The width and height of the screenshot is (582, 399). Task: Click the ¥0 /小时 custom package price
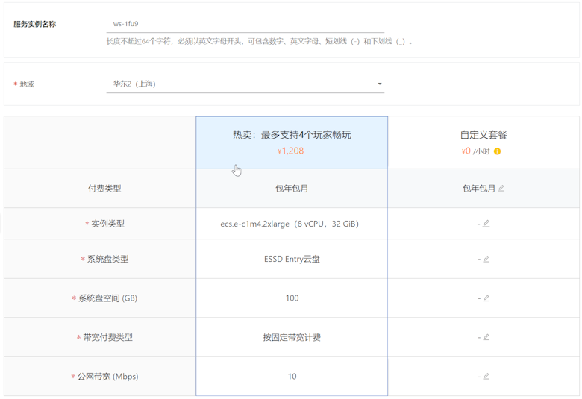(x=475, y=151)
